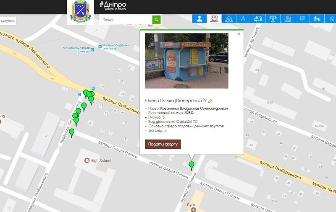Click the green magnifier search button
Screen dimensions: 336x212
(x=156, y=20)
